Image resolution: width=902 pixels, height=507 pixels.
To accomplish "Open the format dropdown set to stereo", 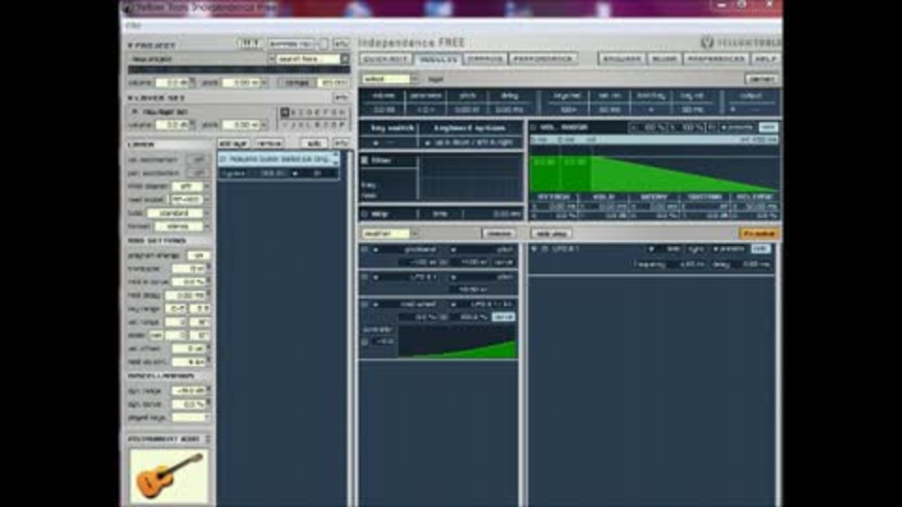I will 182,226.
